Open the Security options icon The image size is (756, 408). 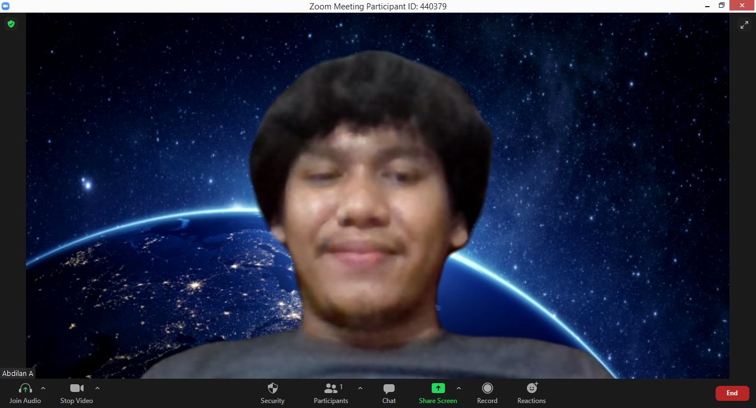point(272,389)
